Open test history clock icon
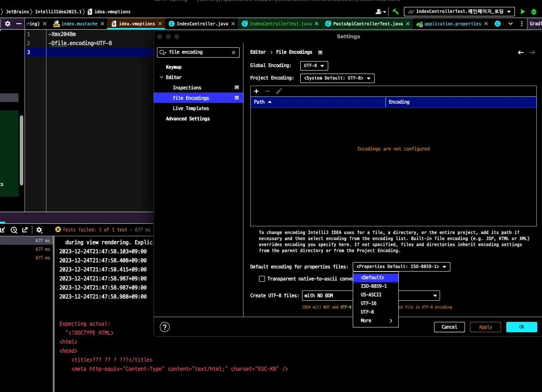 pos(14,230)
